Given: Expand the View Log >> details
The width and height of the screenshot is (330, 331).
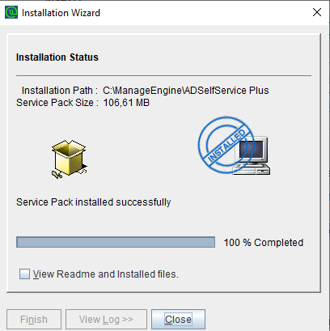Looking at the screenshot, I should tap(106, 320).
